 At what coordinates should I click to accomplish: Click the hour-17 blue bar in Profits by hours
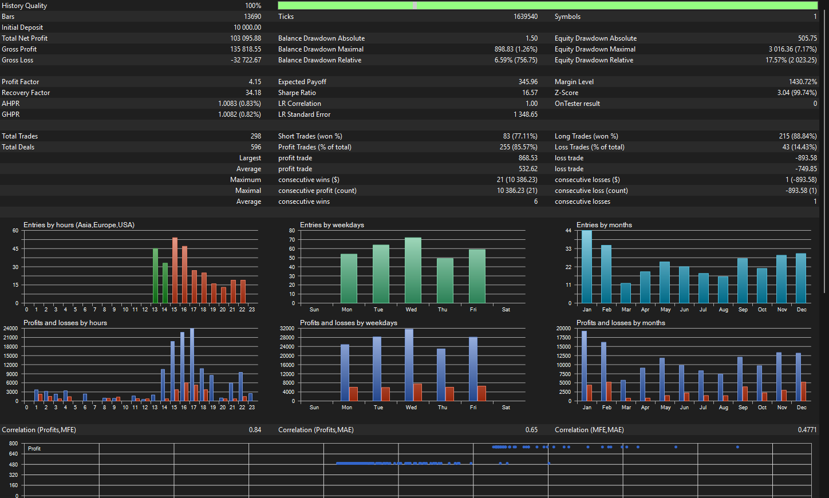(x=192, y=365)
